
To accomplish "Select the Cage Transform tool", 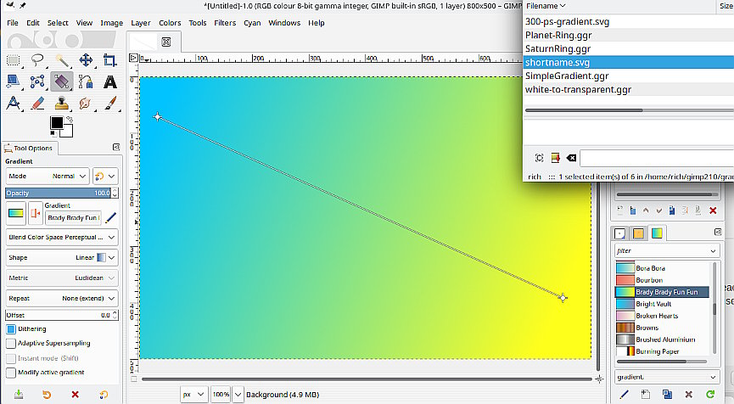I will tap(37, 81).
